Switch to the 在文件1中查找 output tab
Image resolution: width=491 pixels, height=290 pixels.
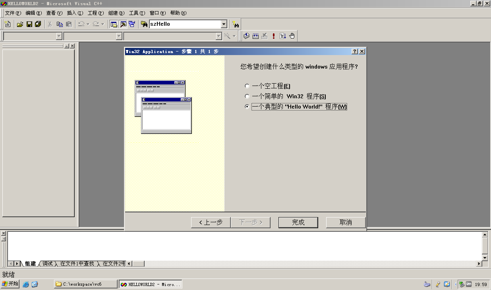click(x=77, y=263)
